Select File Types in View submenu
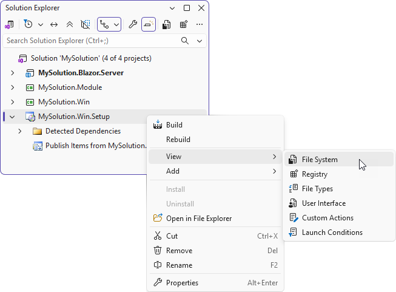396x292 pixels. tap(339, 189)
